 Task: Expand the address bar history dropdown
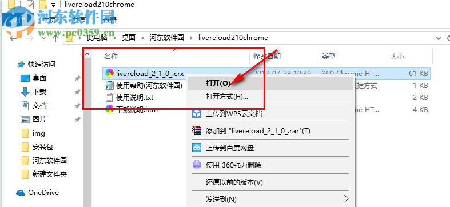pos(438,38)
